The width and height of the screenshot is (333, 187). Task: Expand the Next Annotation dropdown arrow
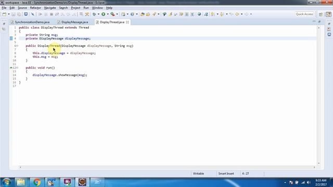(x=217, y=14)
